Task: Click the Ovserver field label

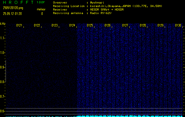Action: 60,3
